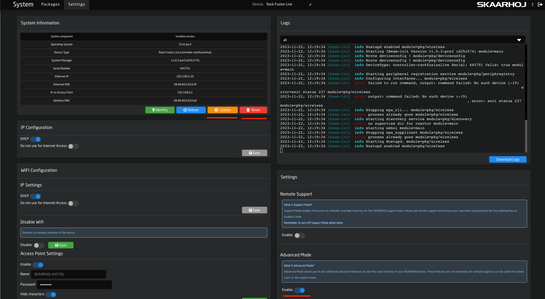
Task: Enable Remote Support mode toggle
Action: pos(300,235)
